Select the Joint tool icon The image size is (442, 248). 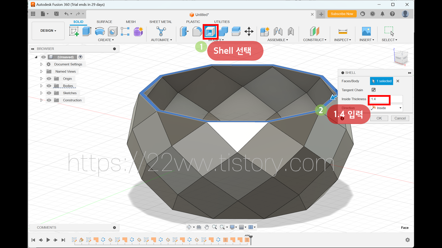278,32
